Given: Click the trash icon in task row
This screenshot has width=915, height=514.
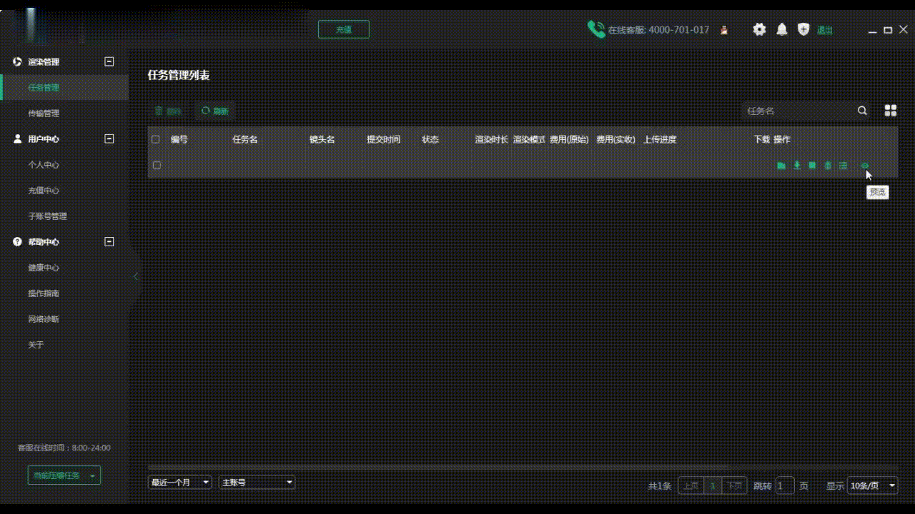Looking at the screenshot, I should point(828,166).
